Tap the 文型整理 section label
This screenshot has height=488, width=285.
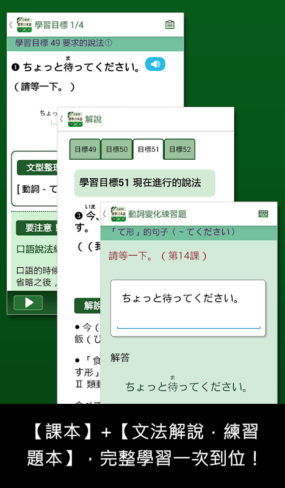tap(37, 168)
